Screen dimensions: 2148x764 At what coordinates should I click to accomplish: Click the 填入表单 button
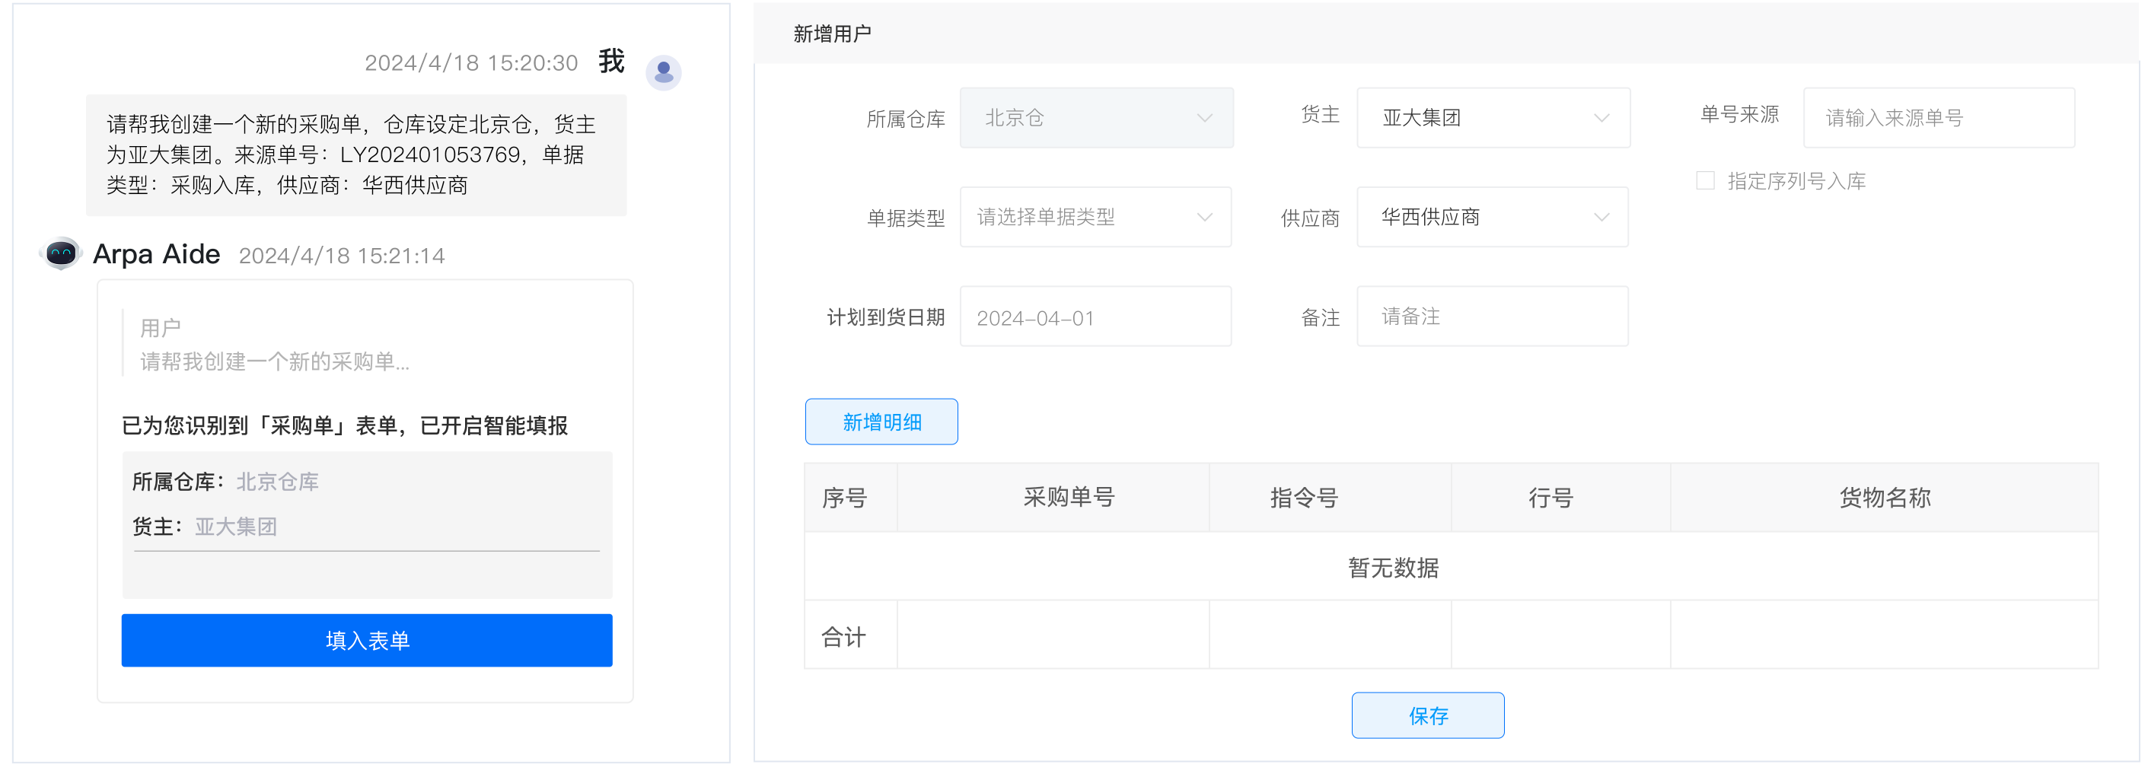367,641
